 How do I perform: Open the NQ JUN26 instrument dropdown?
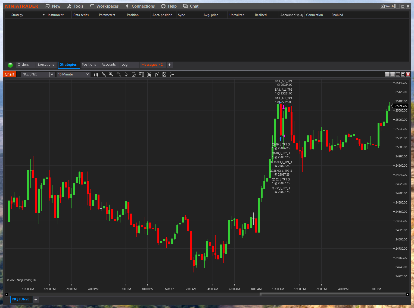(52, 74)
